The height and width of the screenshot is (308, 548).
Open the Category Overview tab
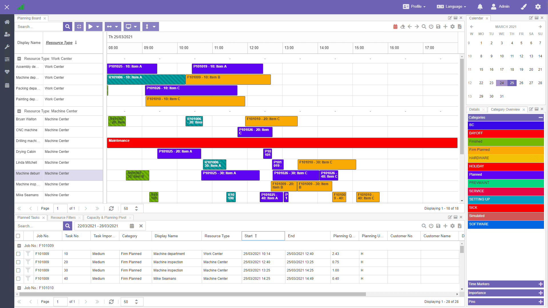505,109
